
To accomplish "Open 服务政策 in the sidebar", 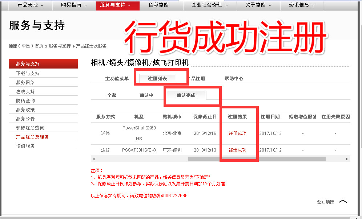I will (x=25, y=109).
